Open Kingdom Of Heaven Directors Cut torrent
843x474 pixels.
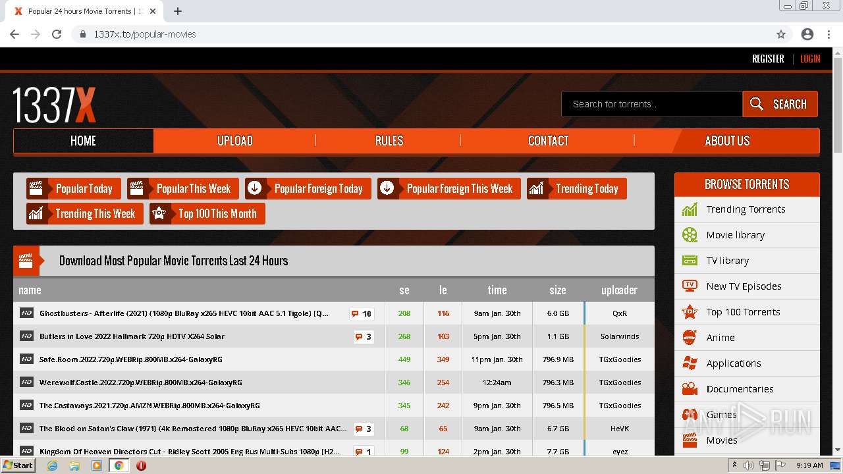coord(190,452)
